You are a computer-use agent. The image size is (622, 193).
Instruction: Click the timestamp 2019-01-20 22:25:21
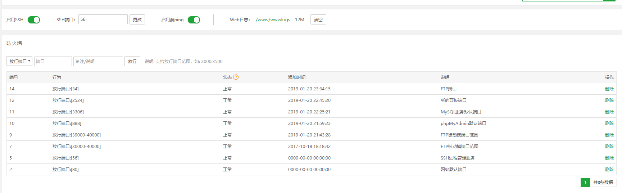pyautogui.click(x=309, y=112)
